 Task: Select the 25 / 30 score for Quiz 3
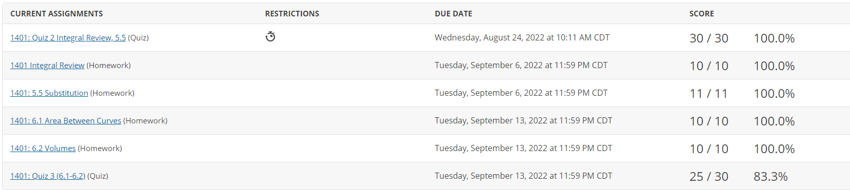(x=709, y=177)
